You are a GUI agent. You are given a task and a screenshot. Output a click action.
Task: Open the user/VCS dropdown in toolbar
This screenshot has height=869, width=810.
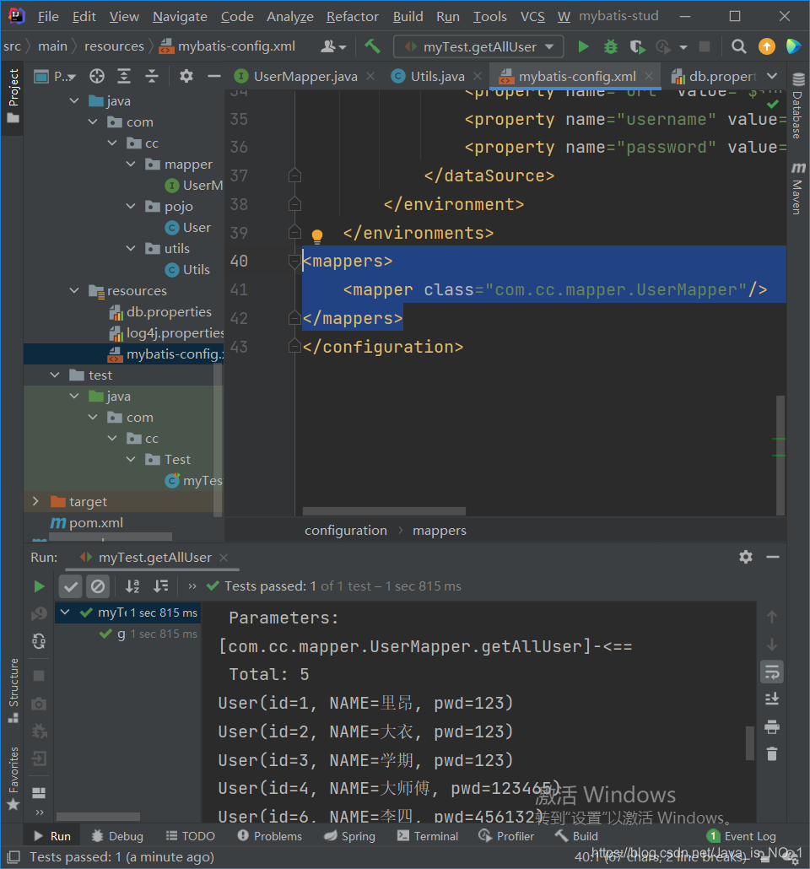[333, 46]
